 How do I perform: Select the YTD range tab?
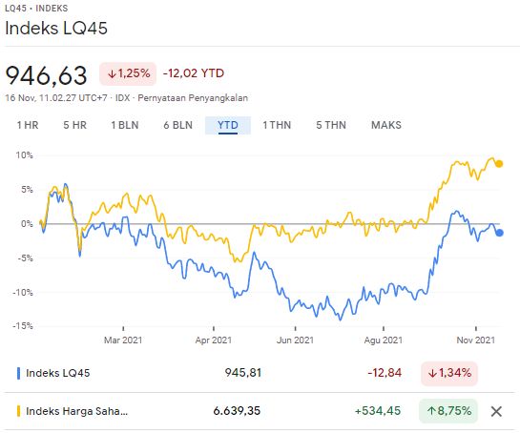228,125
